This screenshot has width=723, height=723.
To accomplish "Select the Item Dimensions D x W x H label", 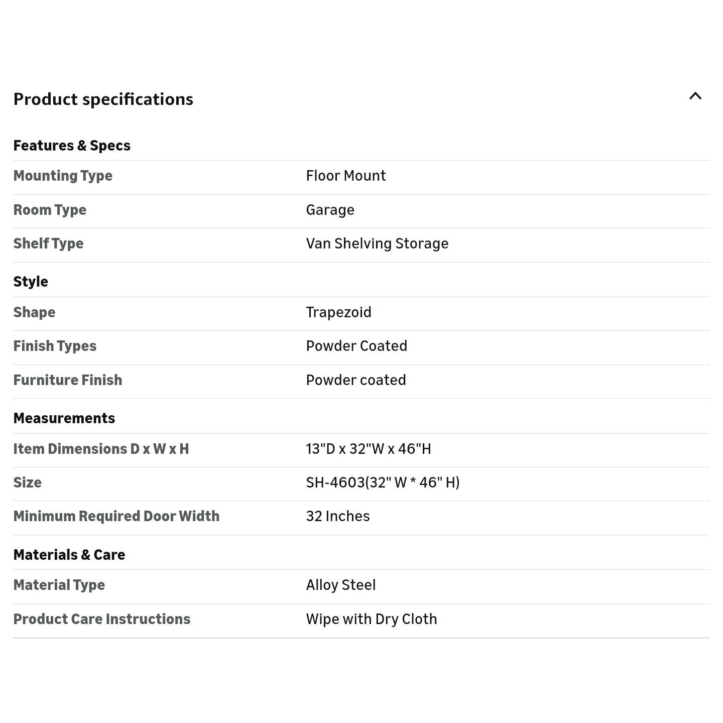I will [x=101, y=449].
